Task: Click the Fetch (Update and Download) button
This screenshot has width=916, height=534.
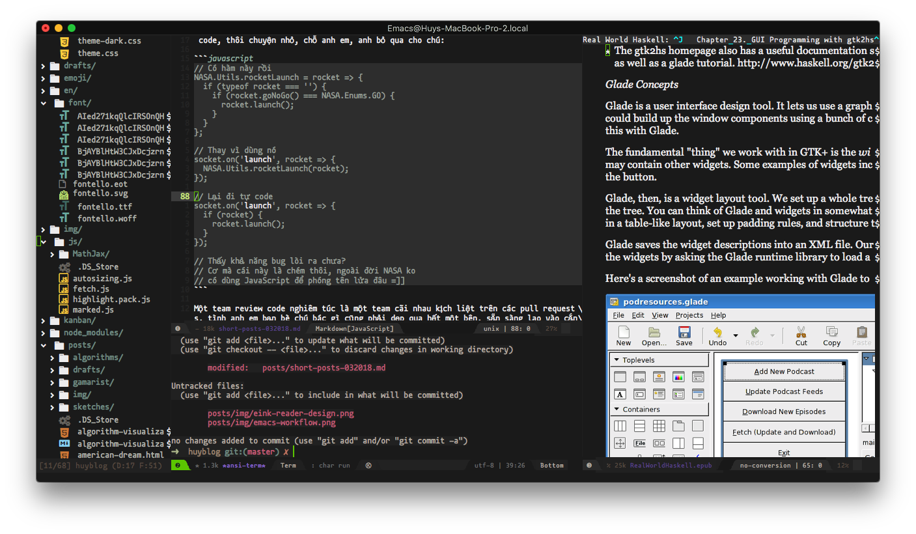Action: click(784, 432)
